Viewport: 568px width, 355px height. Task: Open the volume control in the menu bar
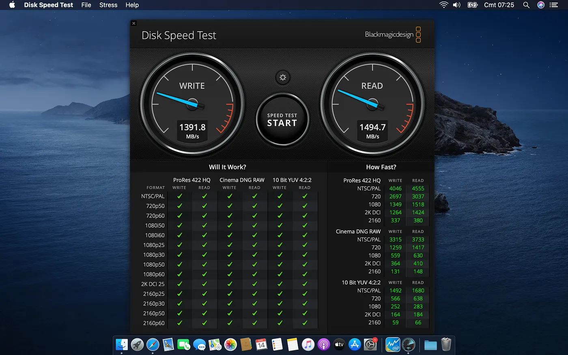[x=457, y=5]
